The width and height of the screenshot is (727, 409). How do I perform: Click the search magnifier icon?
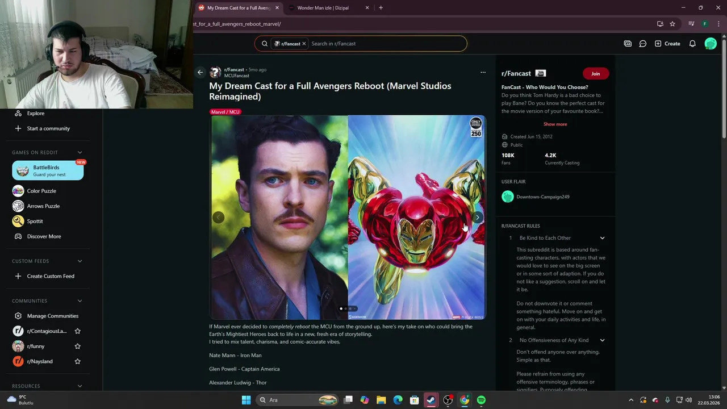[265, 44]
